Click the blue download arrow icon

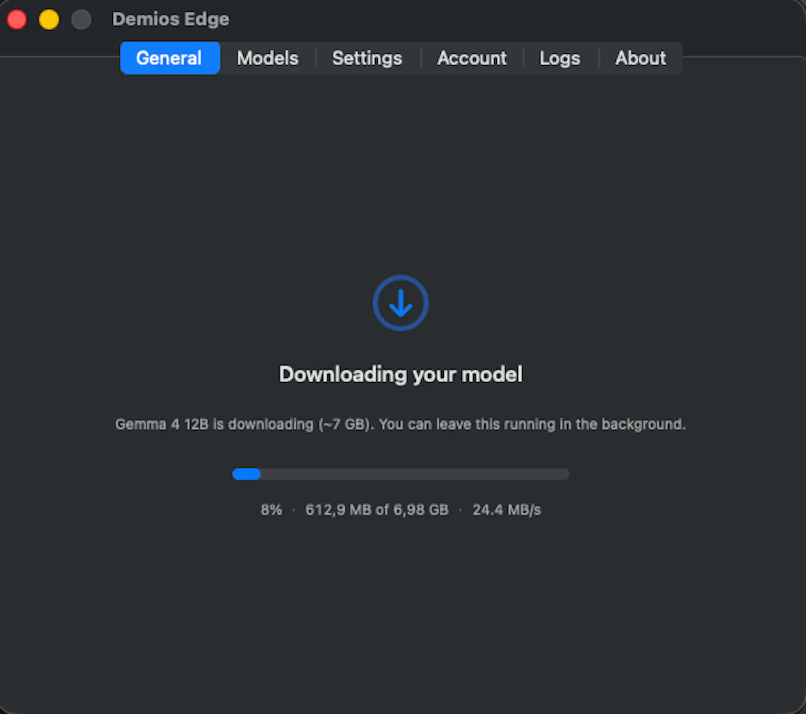tap(400, 303)
